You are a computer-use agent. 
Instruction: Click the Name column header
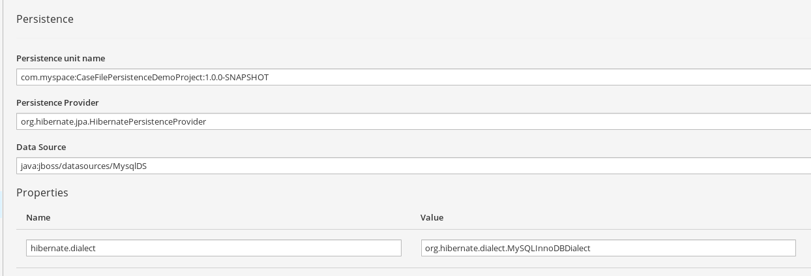point(38,217)
